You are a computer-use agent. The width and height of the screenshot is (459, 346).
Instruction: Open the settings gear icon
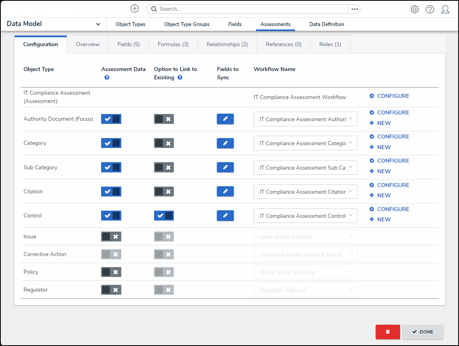(414, 9)
